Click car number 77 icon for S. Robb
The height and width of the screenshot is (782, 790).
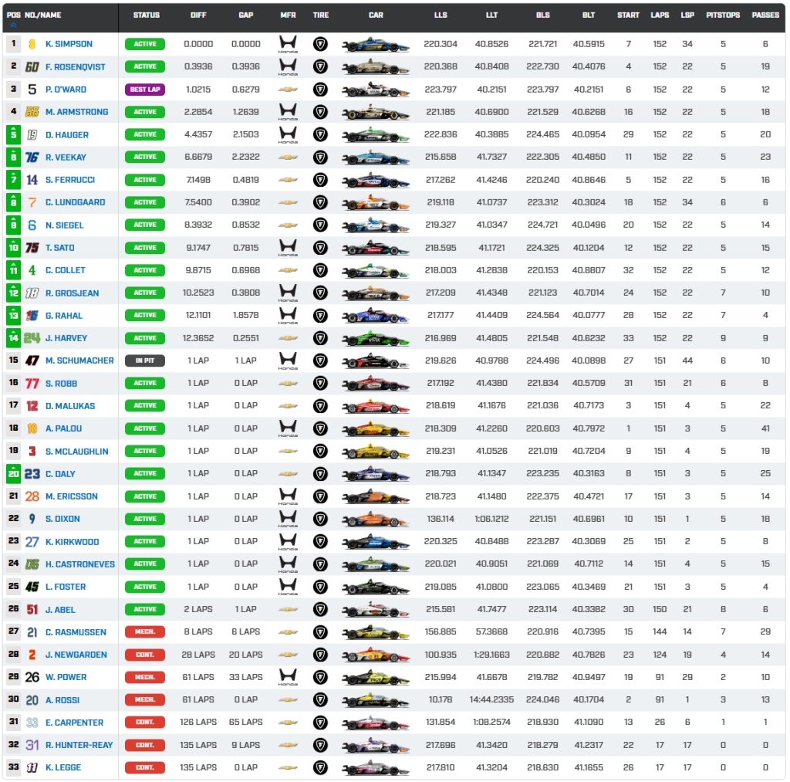click(x=32, y=383)
